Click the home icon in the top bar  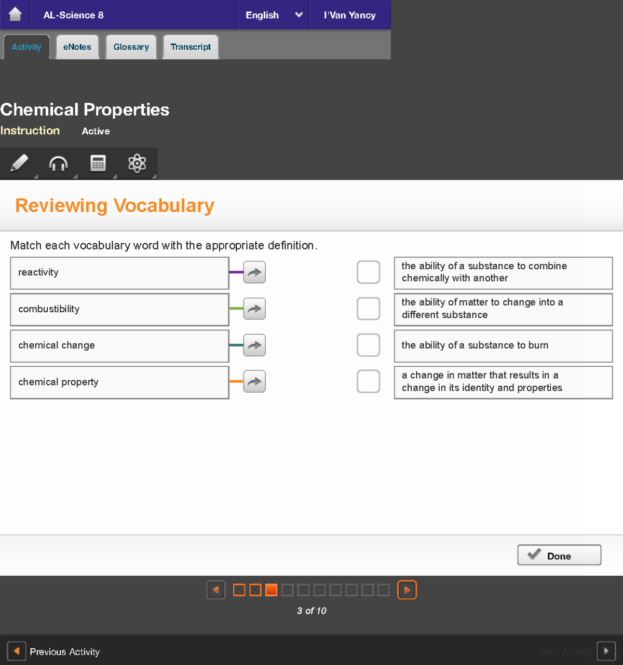coord(15,15)
